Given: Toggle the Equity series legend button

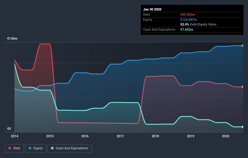Looking at the screenshot, I should coord(36,148).
